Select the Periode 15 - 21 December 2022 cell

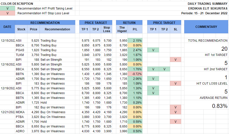(x=204, y=13)
